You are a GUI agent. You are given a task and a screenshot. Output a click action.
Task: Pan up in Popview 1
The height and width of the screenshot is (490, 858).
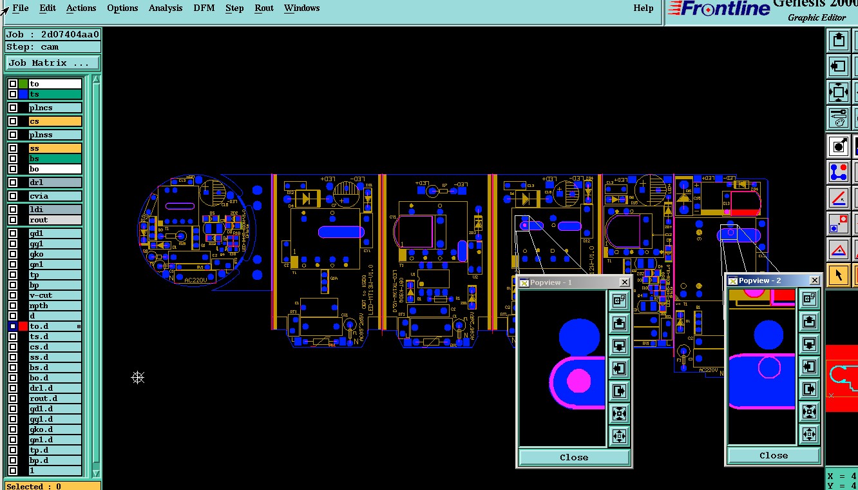pos(619,322)
